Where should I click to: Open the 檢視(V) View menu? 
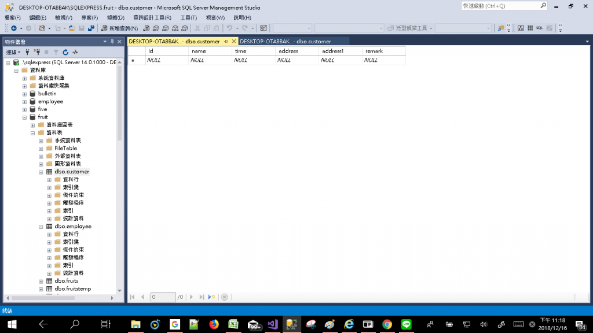click(x=63, y=18)
